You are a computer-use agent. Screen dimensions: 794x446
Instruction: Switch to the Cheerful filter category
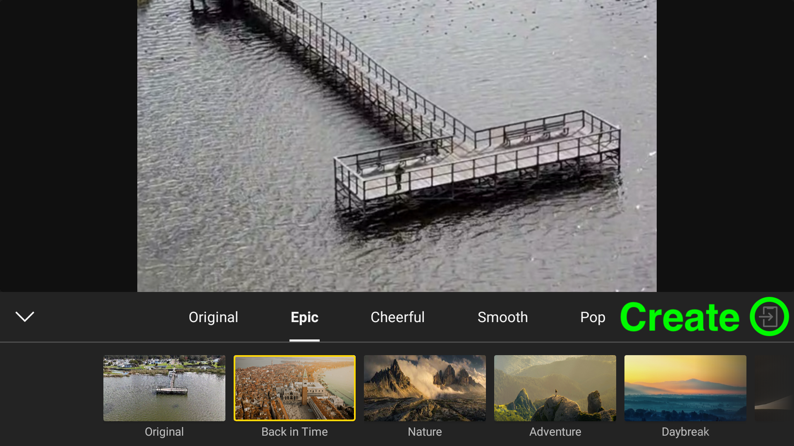[x=397, y=317]
